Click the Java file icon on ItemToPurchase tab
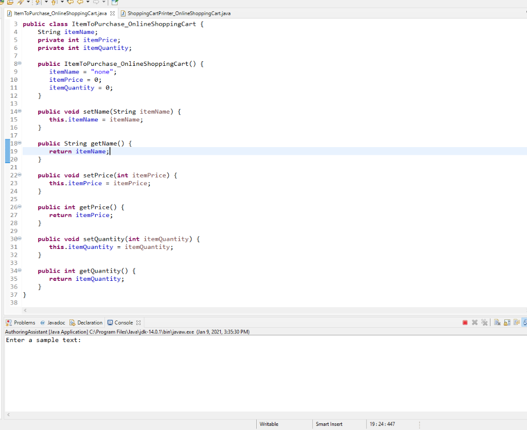This screenshot has height=430, width=527. (x=10, y=13)
